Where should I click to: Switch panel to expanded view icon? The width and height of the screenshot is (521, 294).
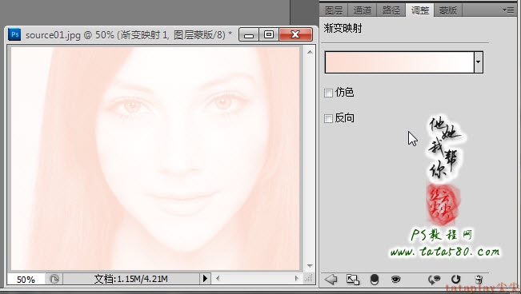[x=353, y=280]
